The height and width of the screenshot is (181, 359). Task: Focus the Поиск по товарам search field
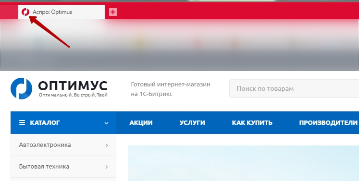coord(294,88)
